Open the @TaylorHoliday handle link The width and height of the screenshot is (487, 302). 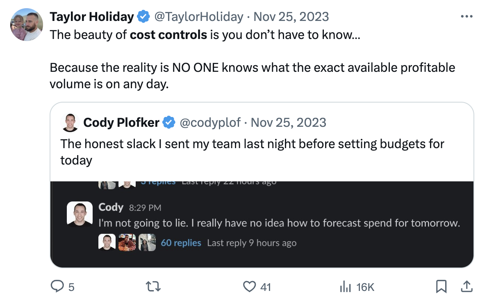(199, 17)
